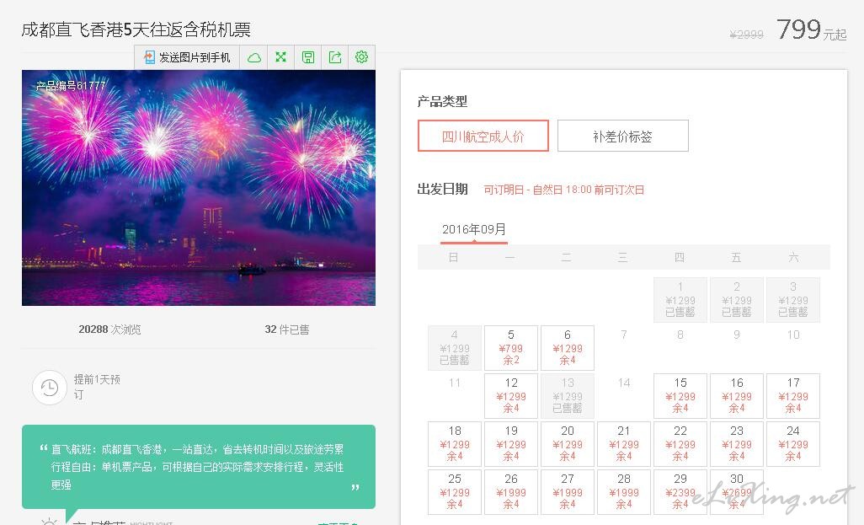864x525 pixels.
Task: Click the "五" Friday weekday header
Action: tap(736, 257)
